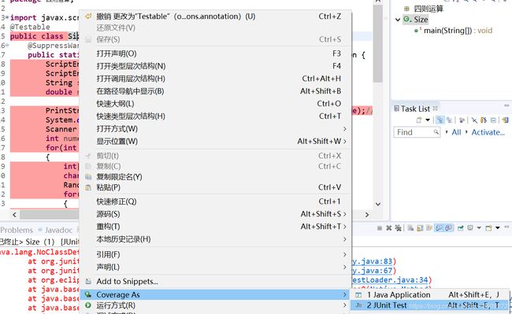512x314 pixels.
Task: Choose Add to Snippets... menu entry
Action: point(216,282)
